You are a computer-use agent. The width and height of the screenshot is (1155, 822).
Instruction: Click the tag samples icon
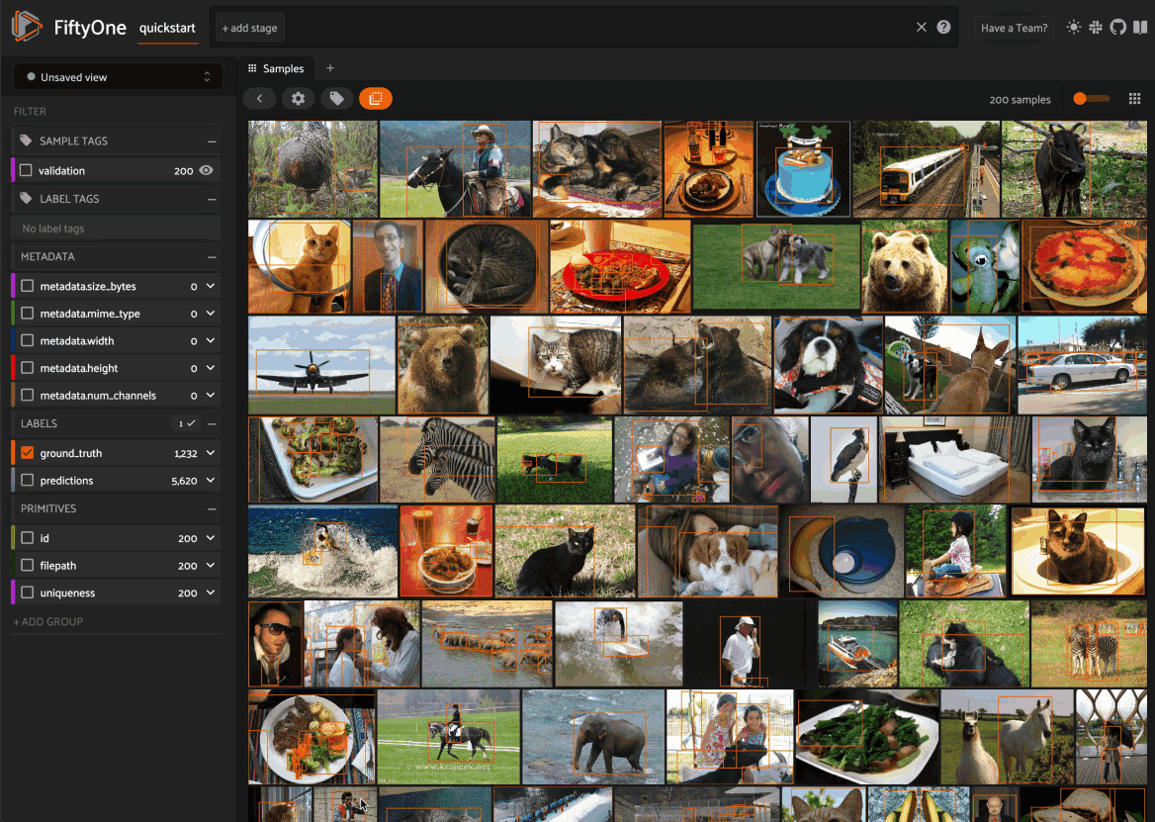click(x=336, y=99)
